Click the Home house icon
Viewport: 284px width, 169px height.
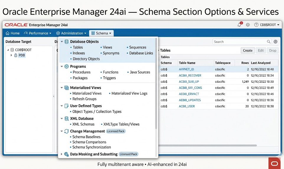click(x=7, y=33)
